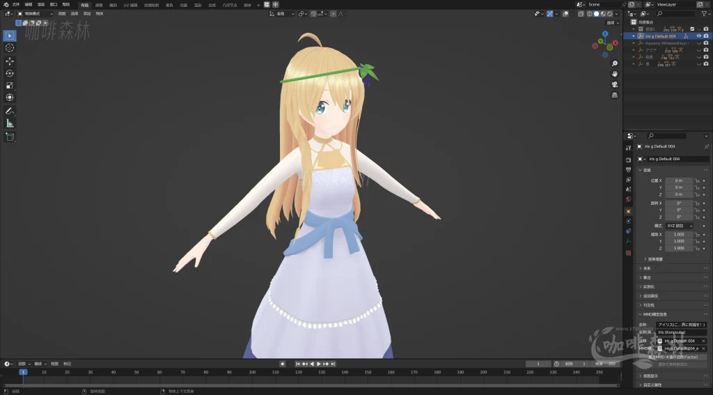The image size is (713, 395).
Task: Jump to timeline end frame button
Action: (333, 364)
